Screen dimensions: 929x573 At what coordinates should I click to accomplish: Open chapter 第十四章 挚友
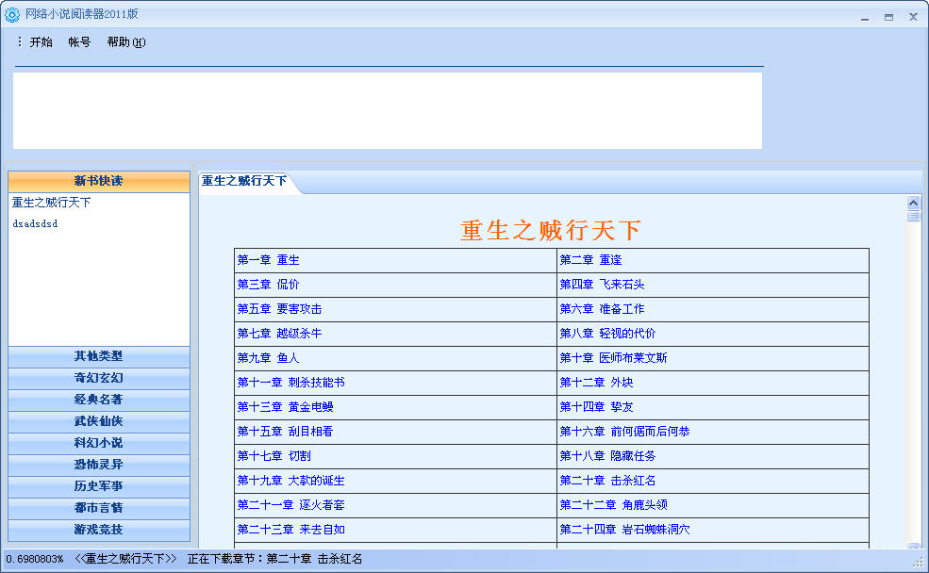coord(597,407)
